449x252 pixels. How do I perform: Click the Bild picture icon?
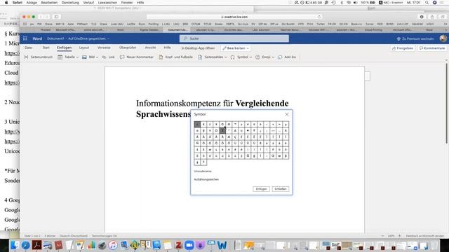point(84,57)
